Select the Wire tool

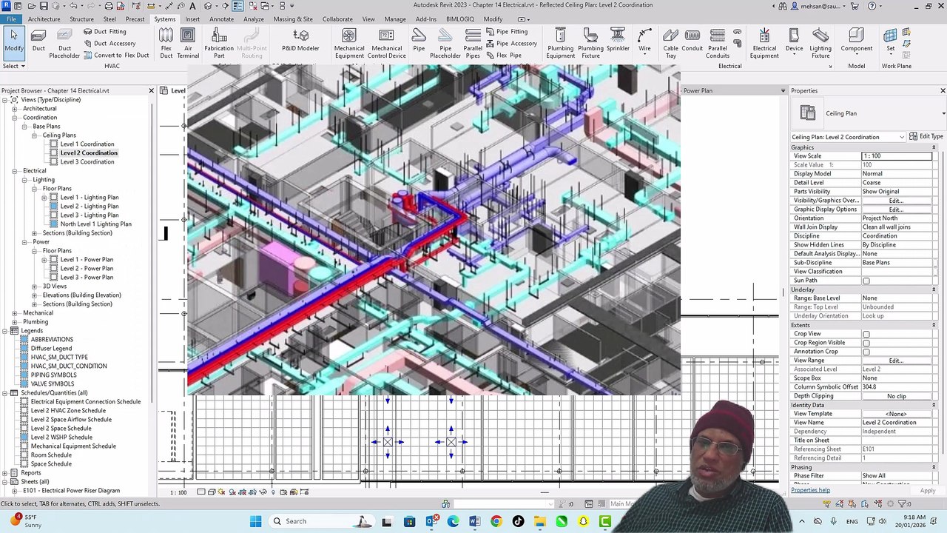[x=644, y=41]
